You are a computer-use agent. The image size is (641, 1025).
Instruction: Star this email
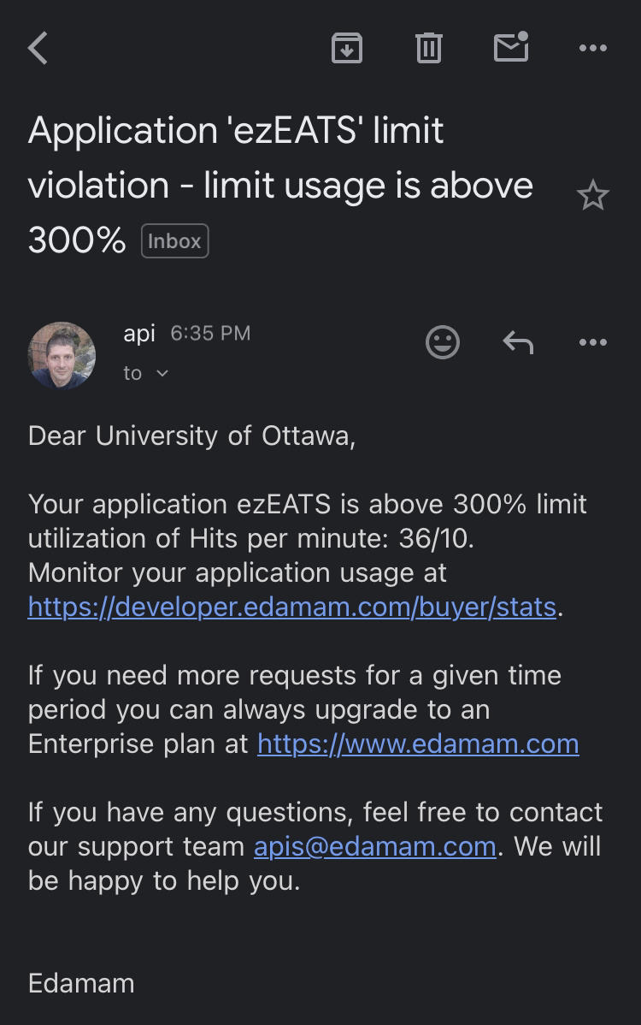(x=592, y=197)
